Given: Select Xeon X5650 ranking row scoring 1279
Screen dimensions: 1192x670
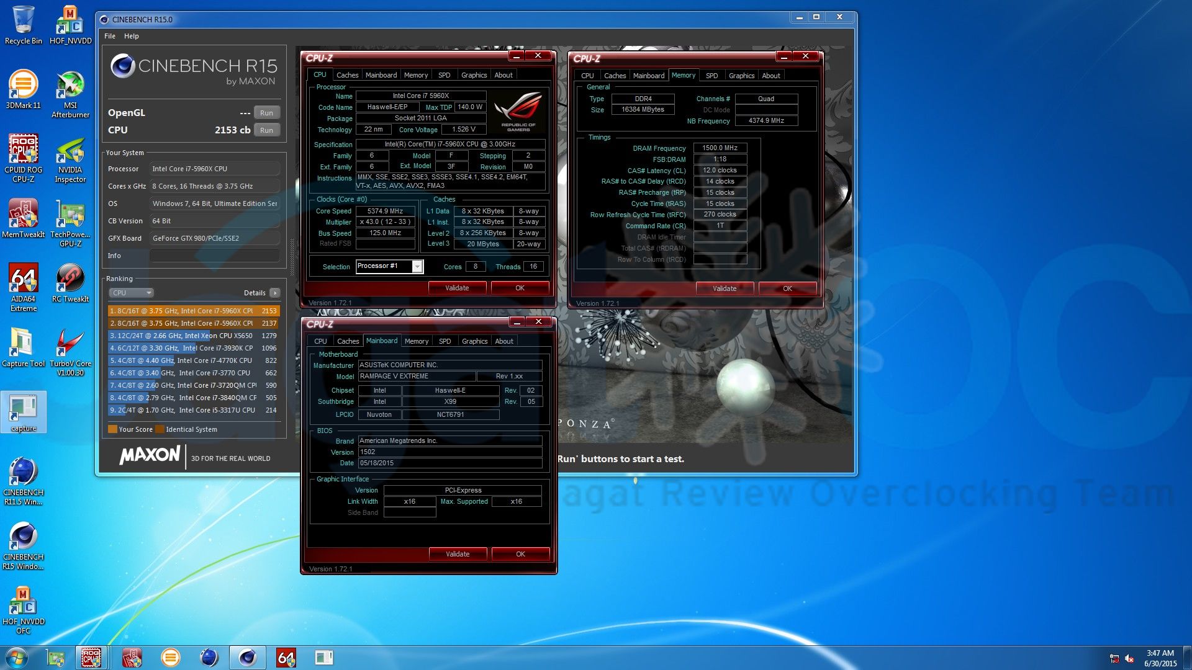Looking at the screenshot, I should coord(194,336).
